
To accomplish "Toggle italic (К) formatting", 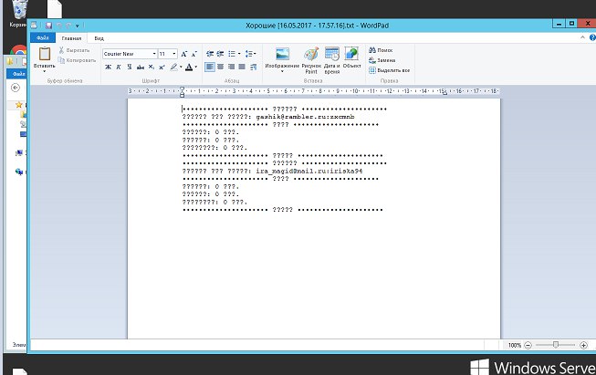I will pos(118,67).
